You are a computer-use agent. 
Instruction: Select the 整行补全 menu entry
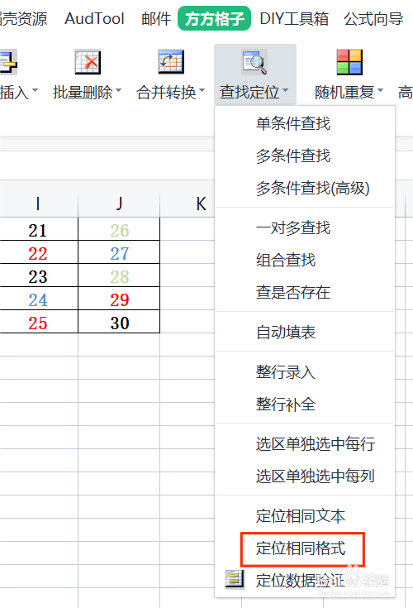point(286,405)
